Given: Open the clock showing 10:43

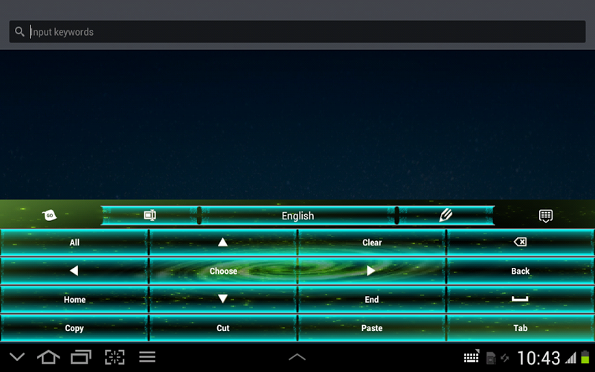Looking at the screenshot, I should pos(538,358).
